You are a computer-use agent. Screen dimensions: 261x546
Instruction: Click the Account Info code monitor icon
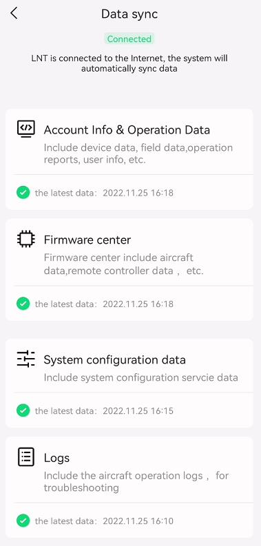point(26,129)
